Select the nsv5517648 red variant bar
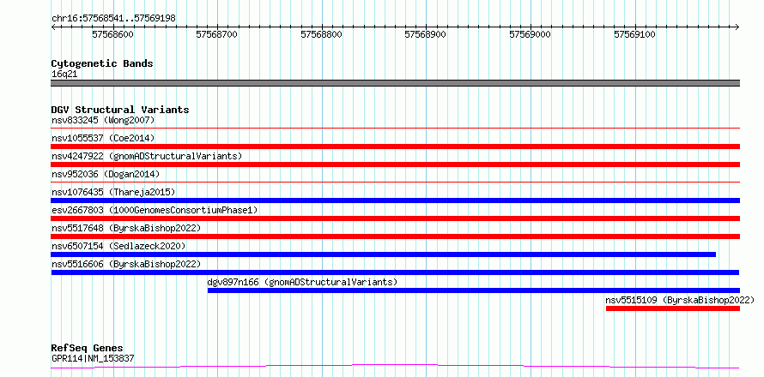This screenshot has height=377, width=764. point(395,236)
